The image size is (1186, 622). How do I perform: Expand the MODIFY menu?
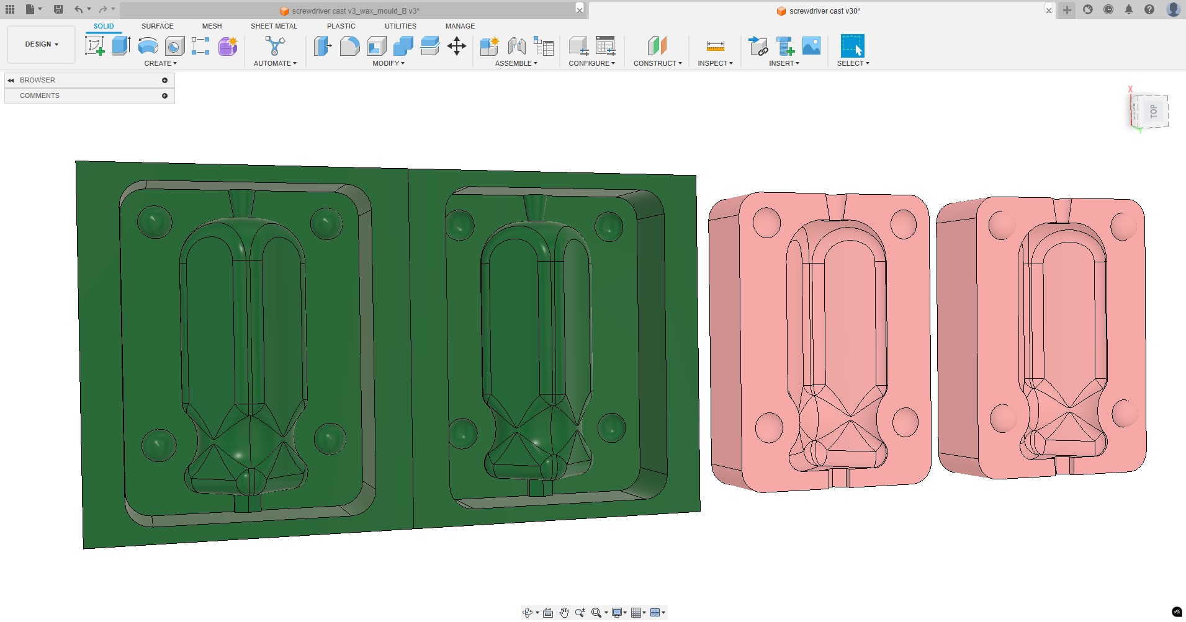click(389, 63)
